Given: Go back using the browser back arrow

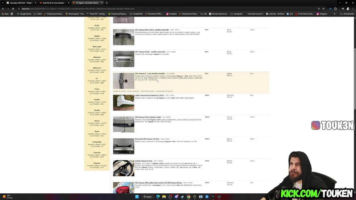Looking at the screenshot, I should pyautogui.click(x=3, y=9).
